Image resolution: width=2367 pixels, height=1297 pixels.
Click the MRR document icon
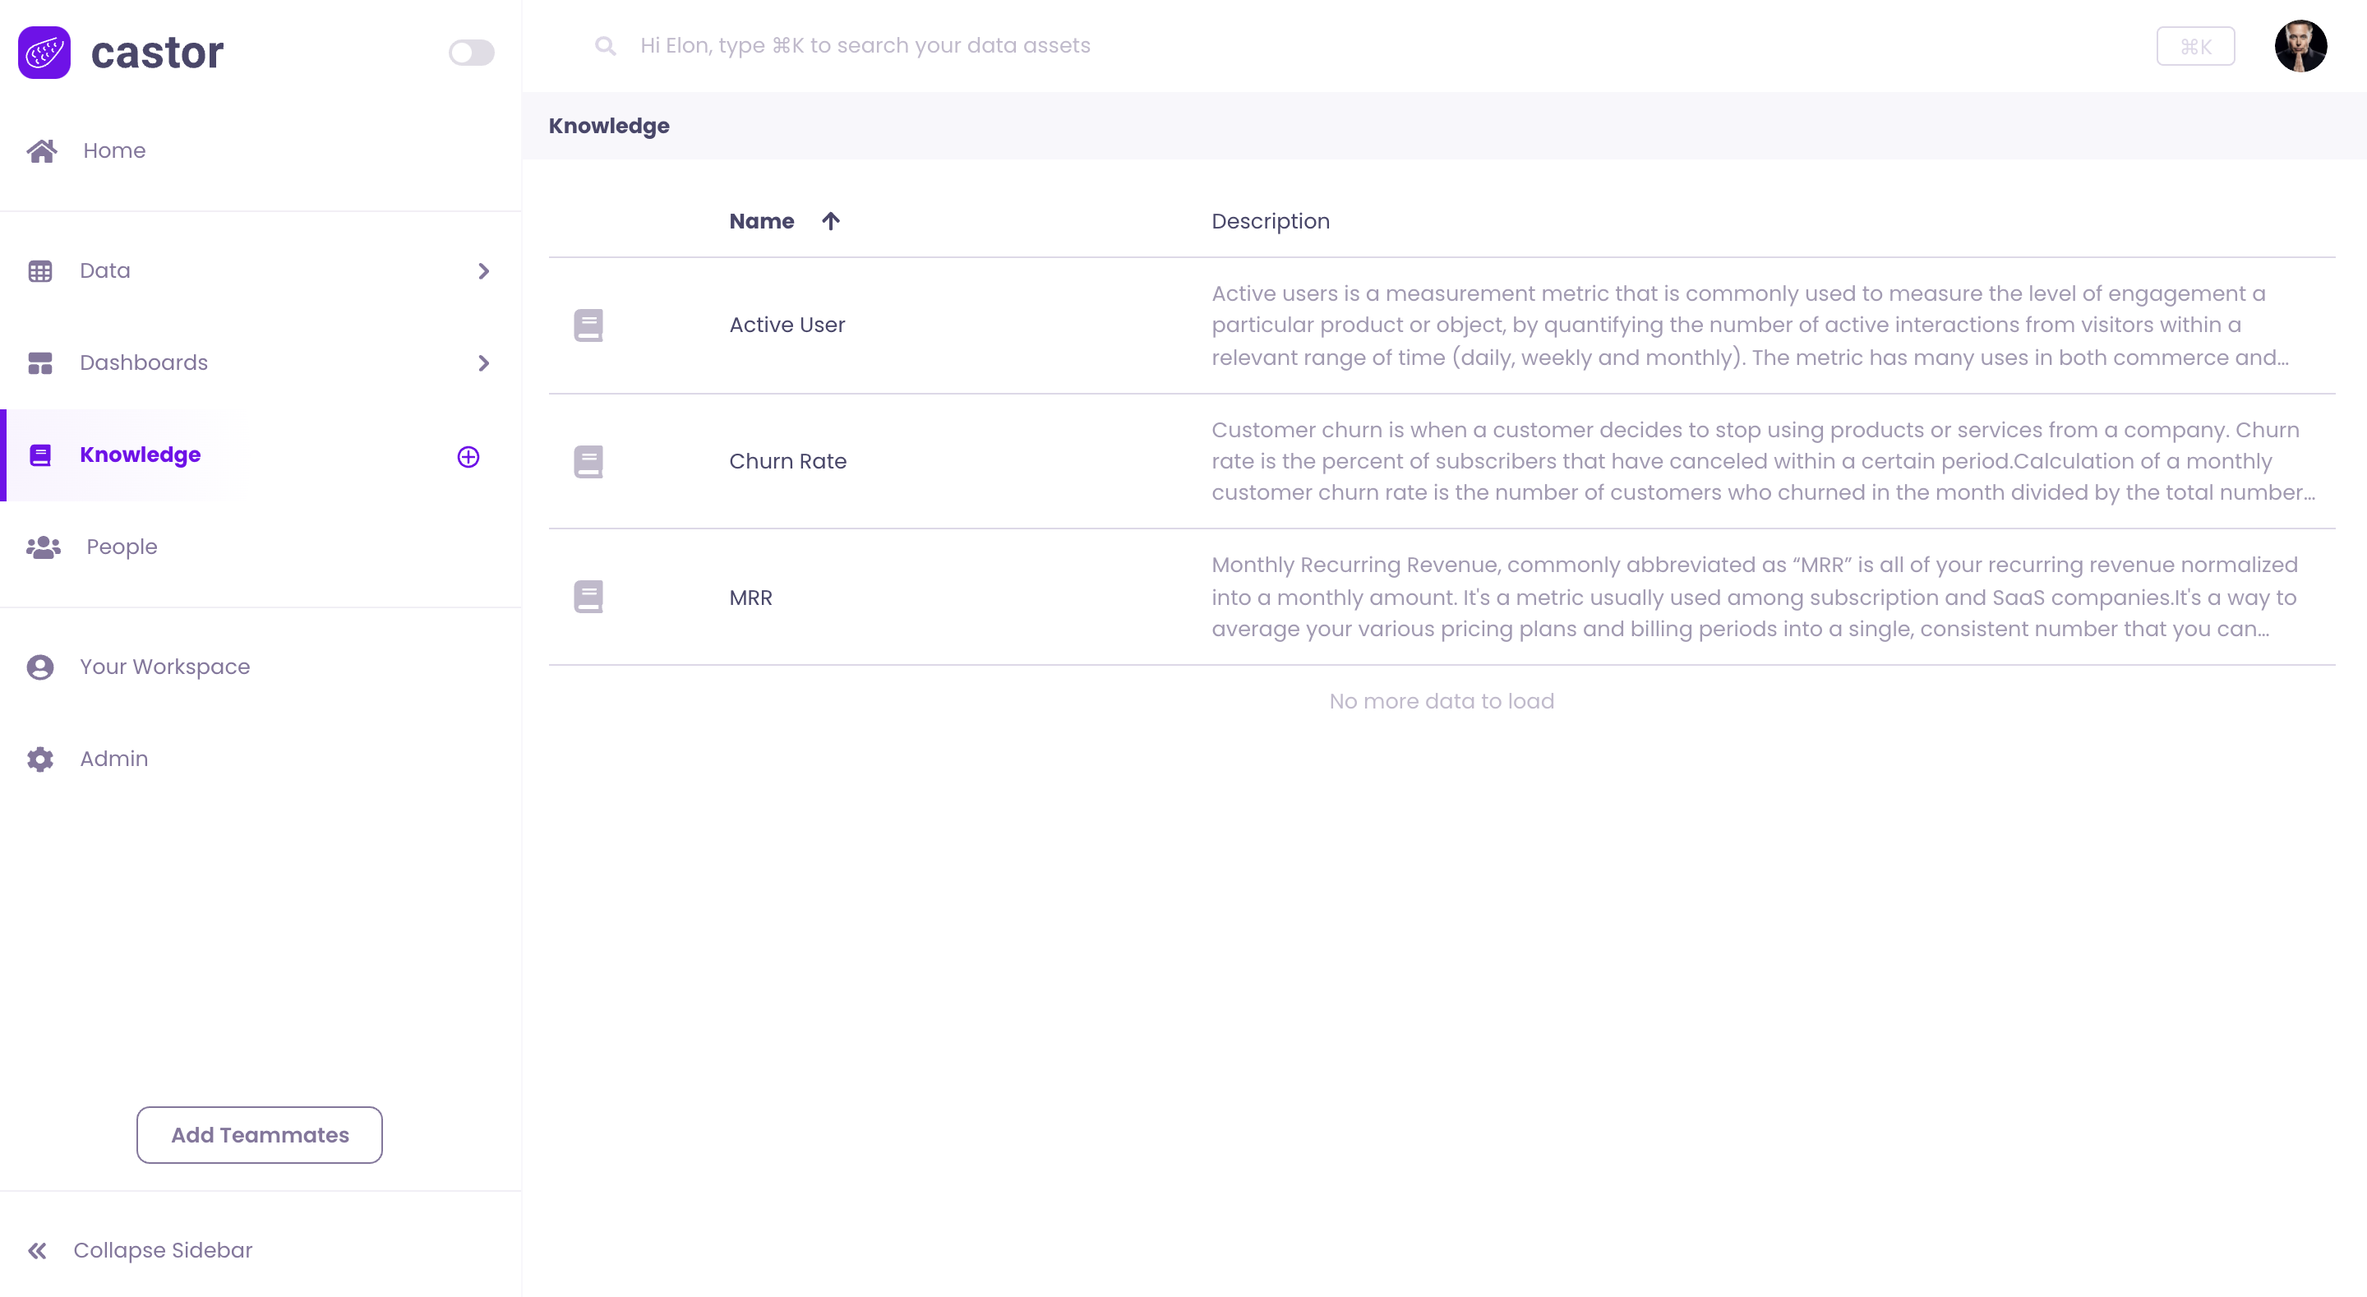click(x=588, y=598)
